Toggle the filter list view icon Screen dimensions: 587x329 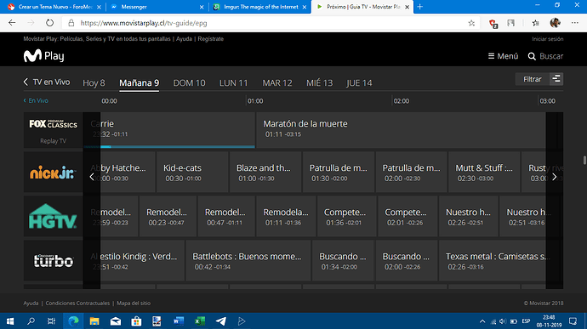556,79
